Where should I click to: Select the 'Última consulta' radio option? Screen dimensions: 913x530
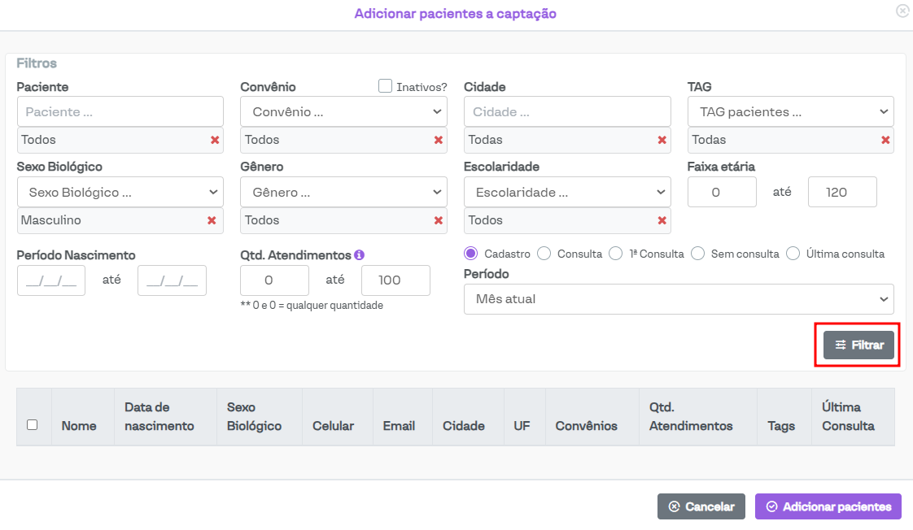[793, 254]
